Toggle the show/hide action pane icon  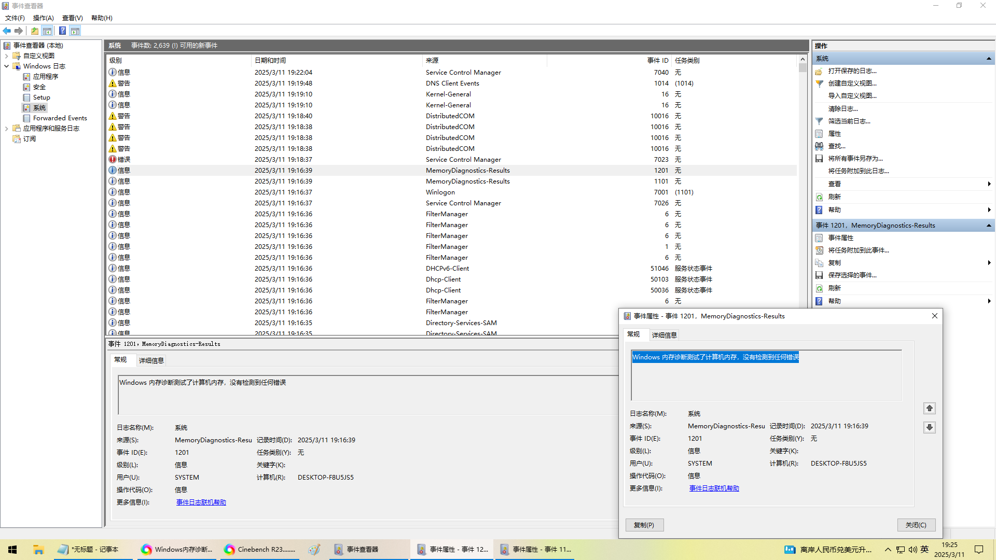click(75, 31)
